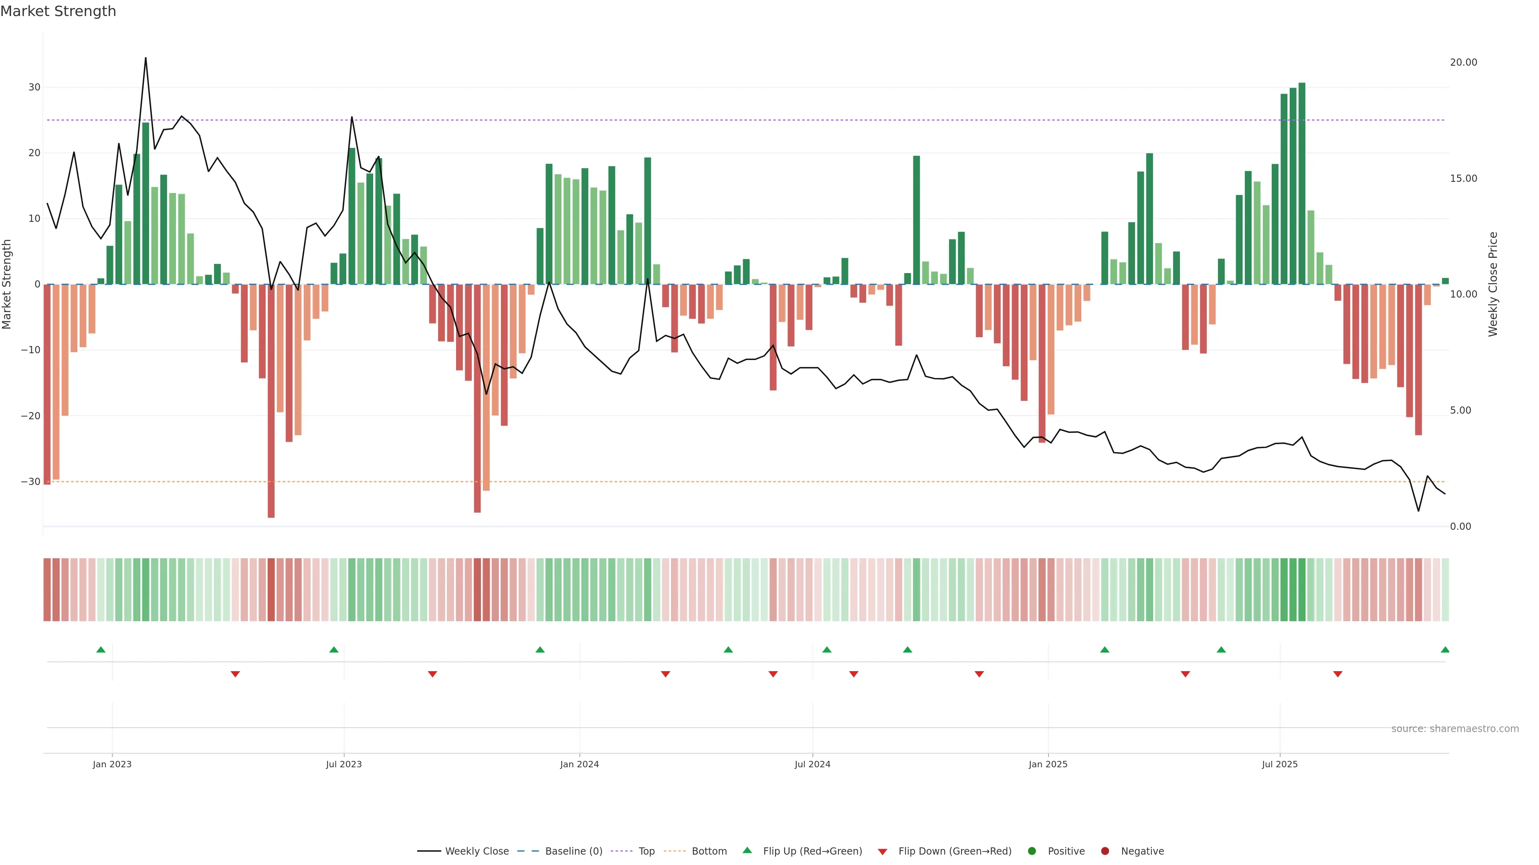Click red flip-down marker after Jul 2025
Image resolution: width=1539 pixels, height=865 pixels.
tap(1338, 674)
